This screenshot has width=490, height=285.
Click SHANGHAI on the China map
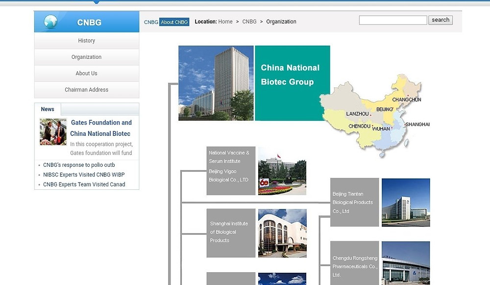417,124
